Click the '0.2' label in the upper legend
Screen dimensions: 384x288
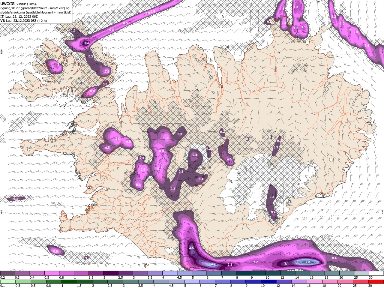click(2, 277)
